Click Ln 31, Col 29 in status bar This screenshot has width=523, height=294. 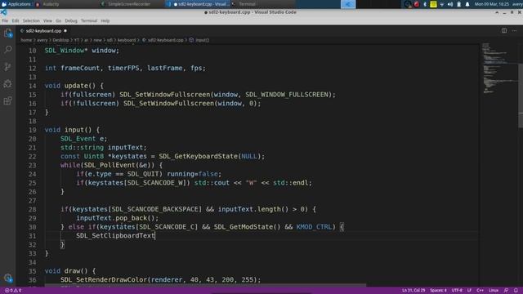coord(413,291)
